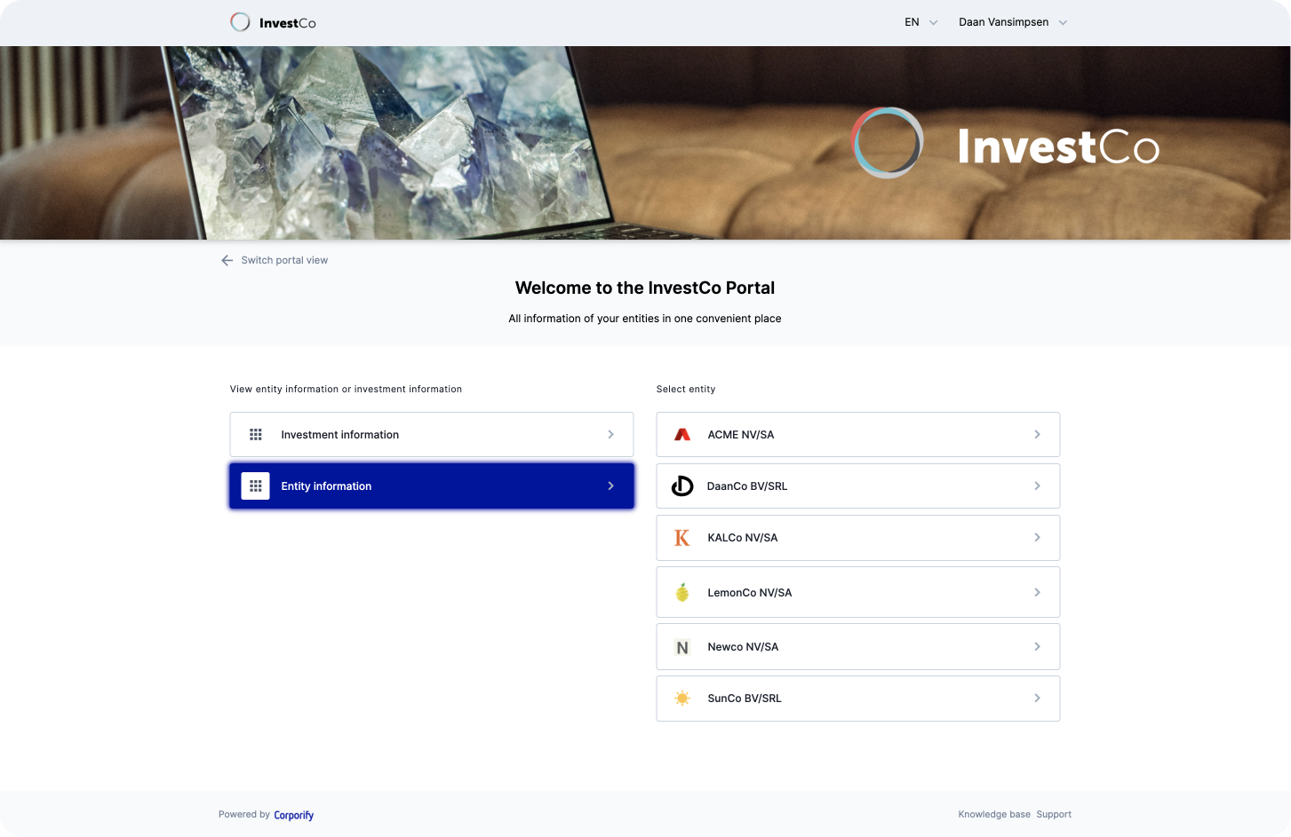The height and width of the screenshot is (837, 1291).
Task: Click the InvestCo banner image
Action: coord(645,143)
